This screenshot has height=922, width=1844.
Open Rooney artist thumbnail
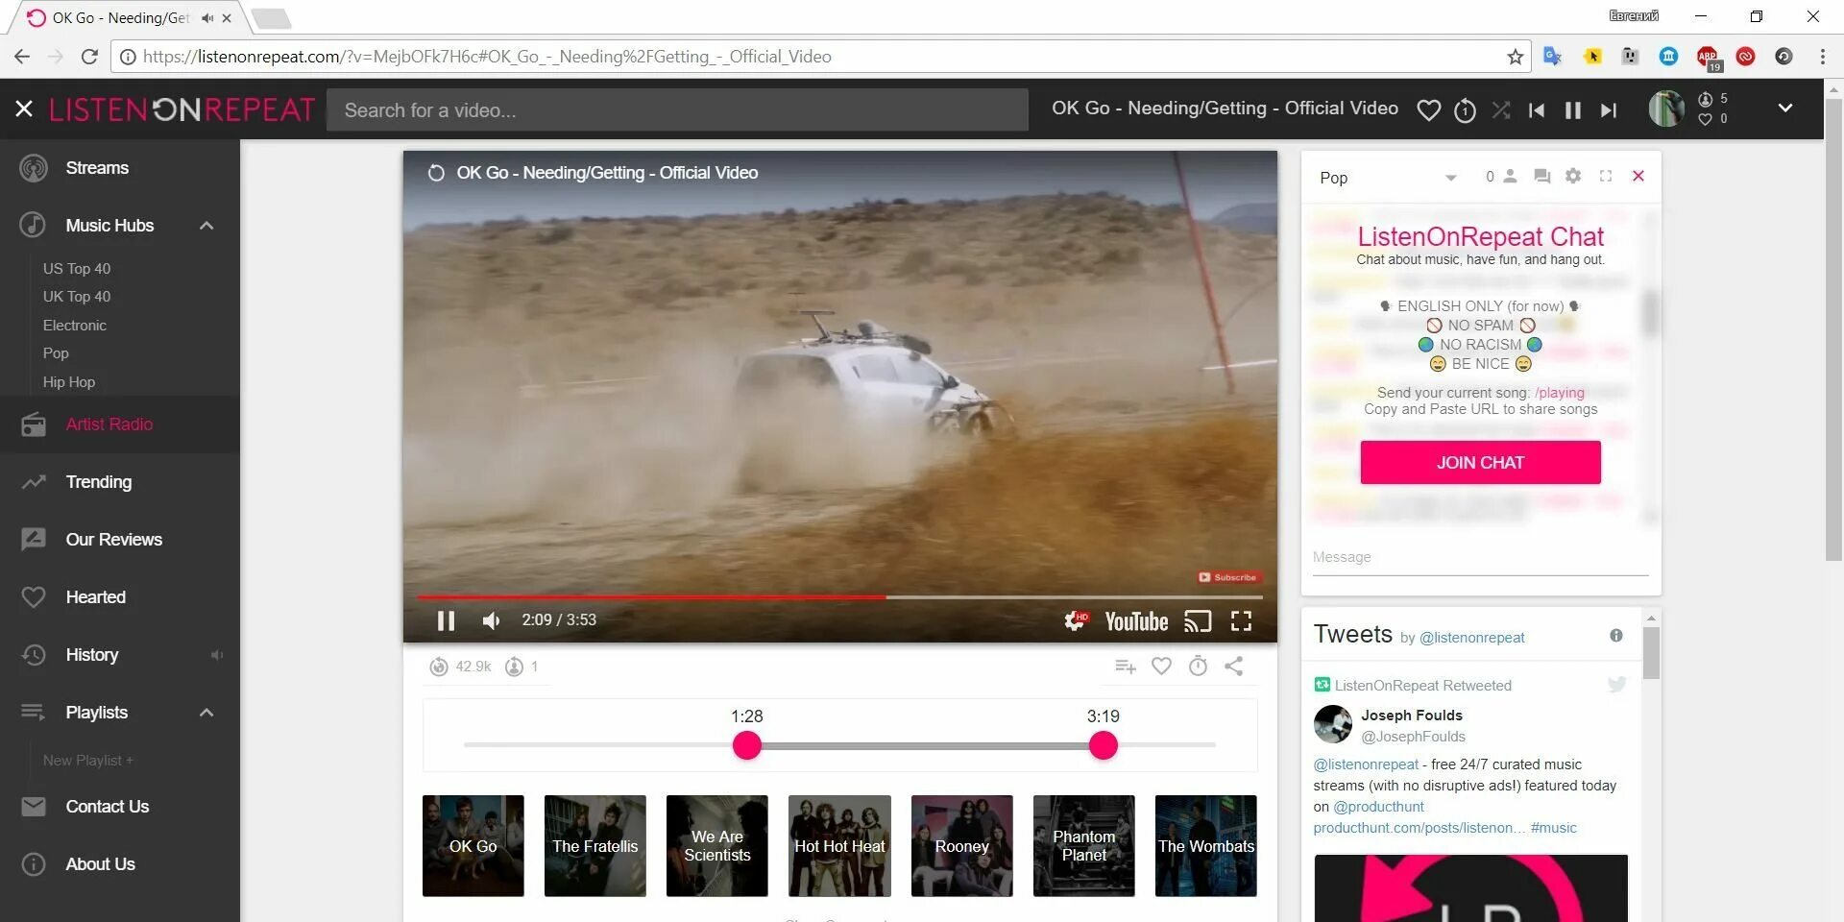(x=962, y=846)
